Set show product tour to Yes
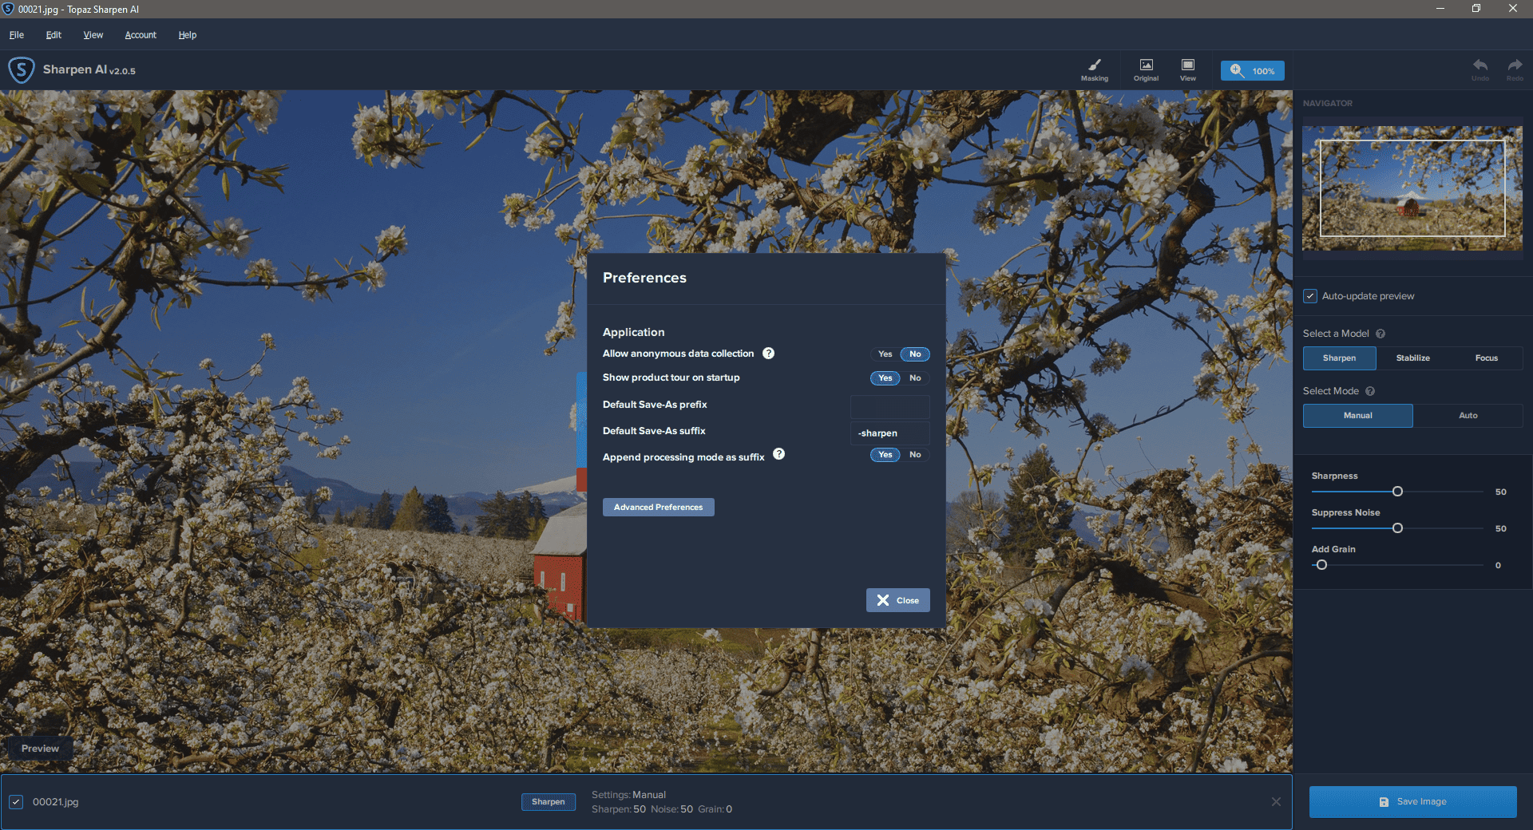1533x830 pixels. coord(885,378)
